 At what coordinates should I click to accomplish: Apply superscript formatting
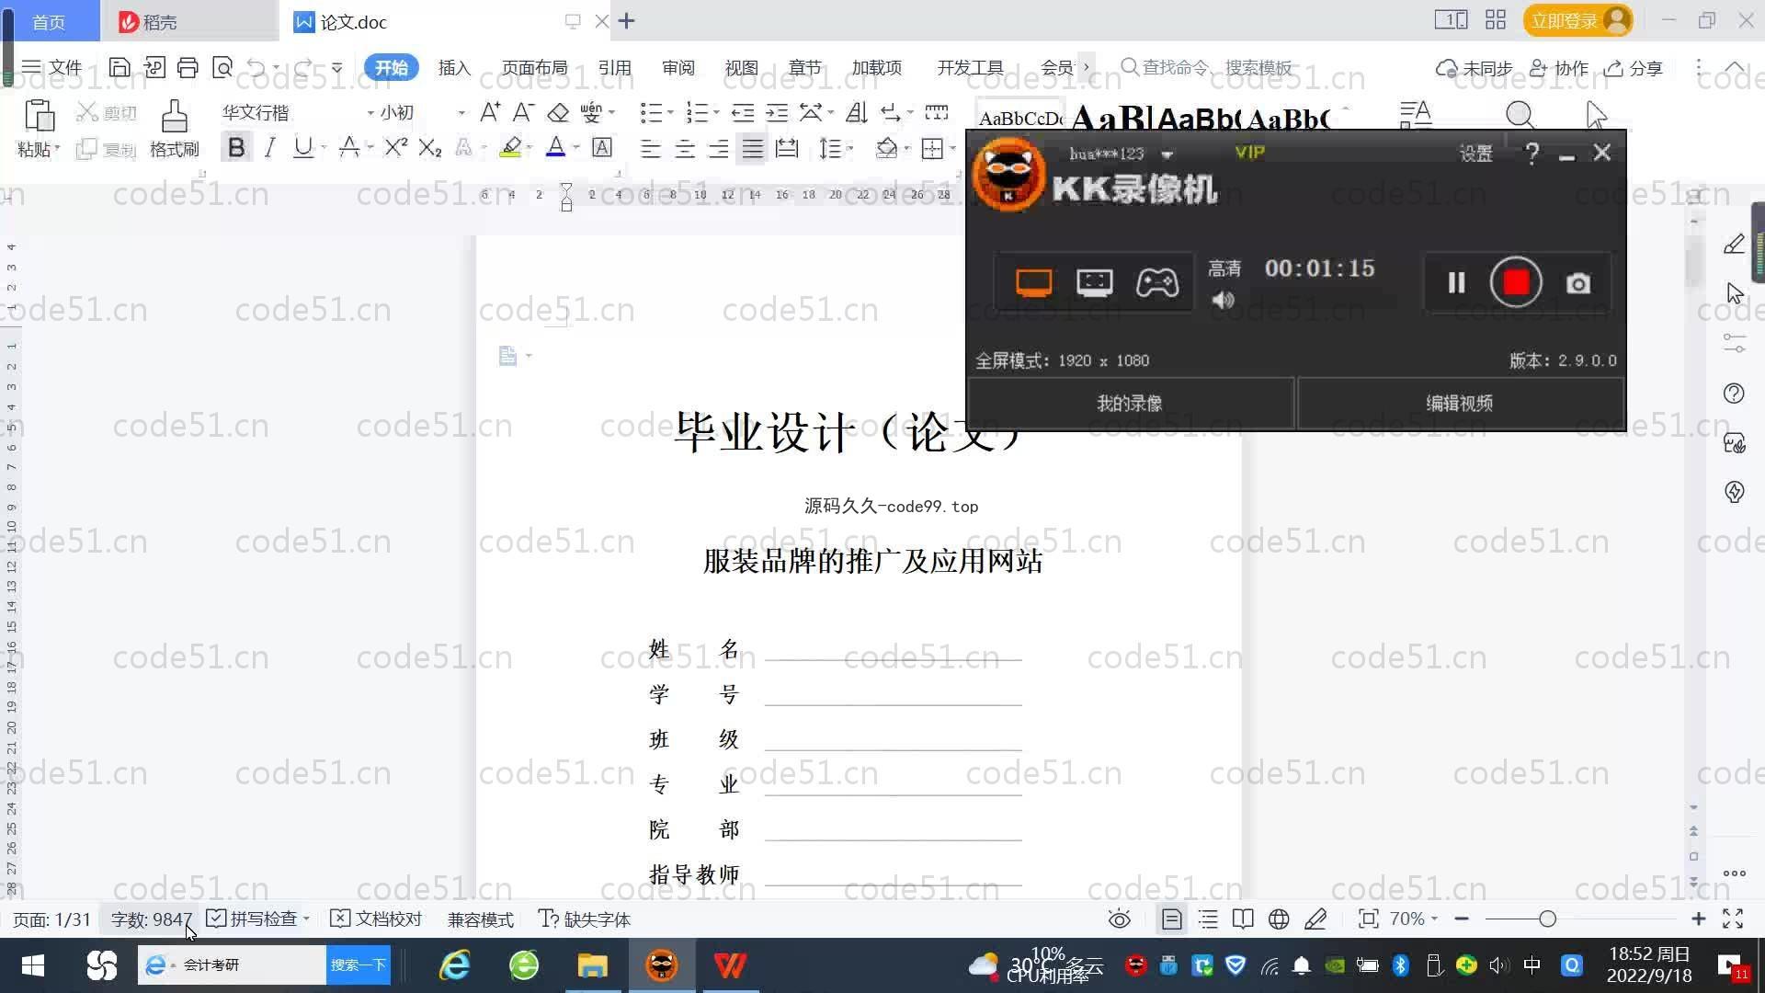tap(395, 148)
